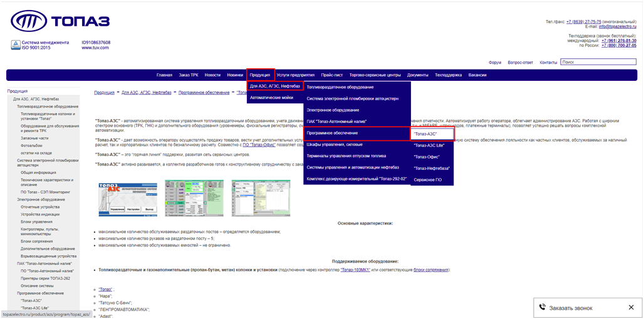Click the блоки сопряжения link
The width and height of the screenshot is (644, 319).
431,269
